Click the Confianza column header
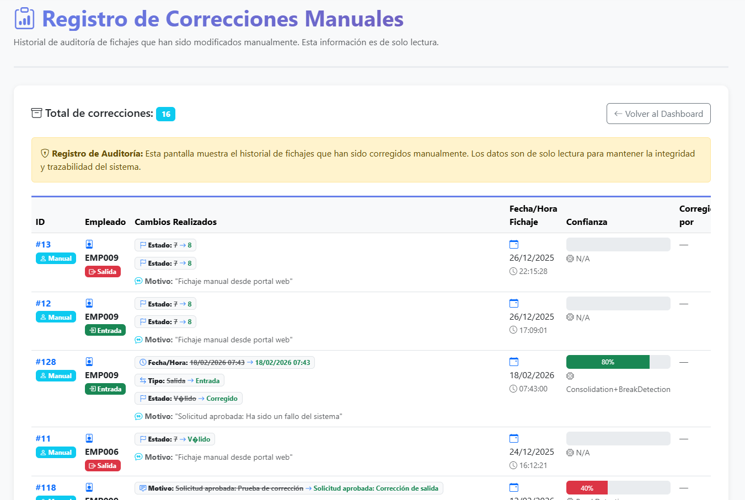 (586, 222)
